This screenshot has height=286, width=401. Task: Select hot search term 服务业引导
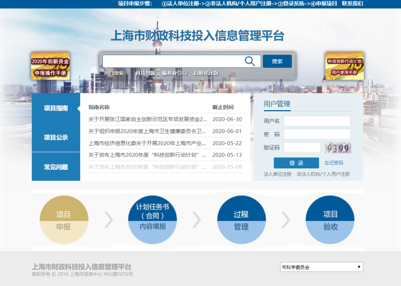coord(175,73)
